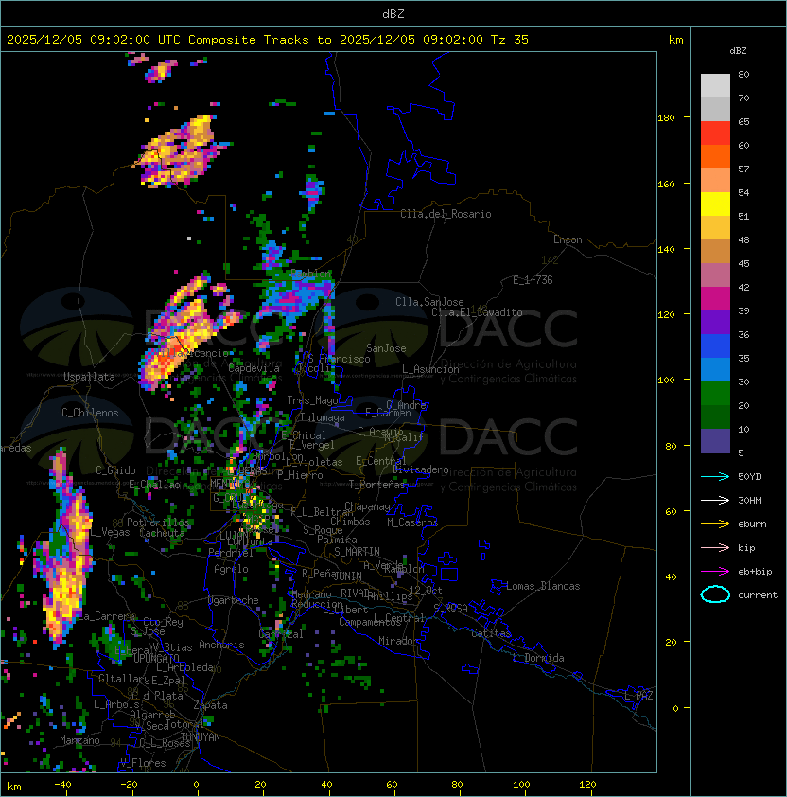This screenshot has height=797, width=787.
Task: Click the 'Ugarteche' map label
Action: pyautogui.click(x=234, y=600)
